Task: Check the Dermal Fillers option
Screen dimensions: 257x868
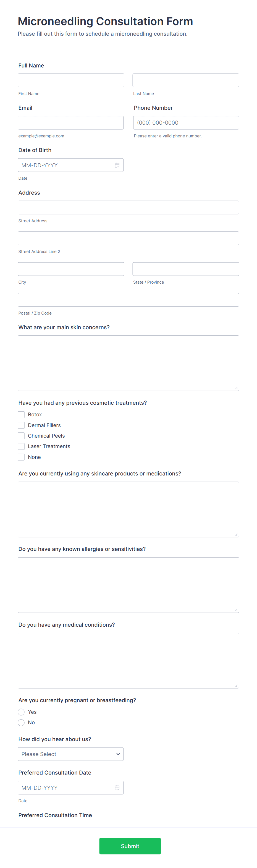Action: coord(21,425)
